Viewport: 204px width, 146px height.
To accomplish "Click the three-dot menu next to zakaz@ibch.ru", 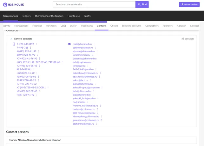I will coord(91,80).
